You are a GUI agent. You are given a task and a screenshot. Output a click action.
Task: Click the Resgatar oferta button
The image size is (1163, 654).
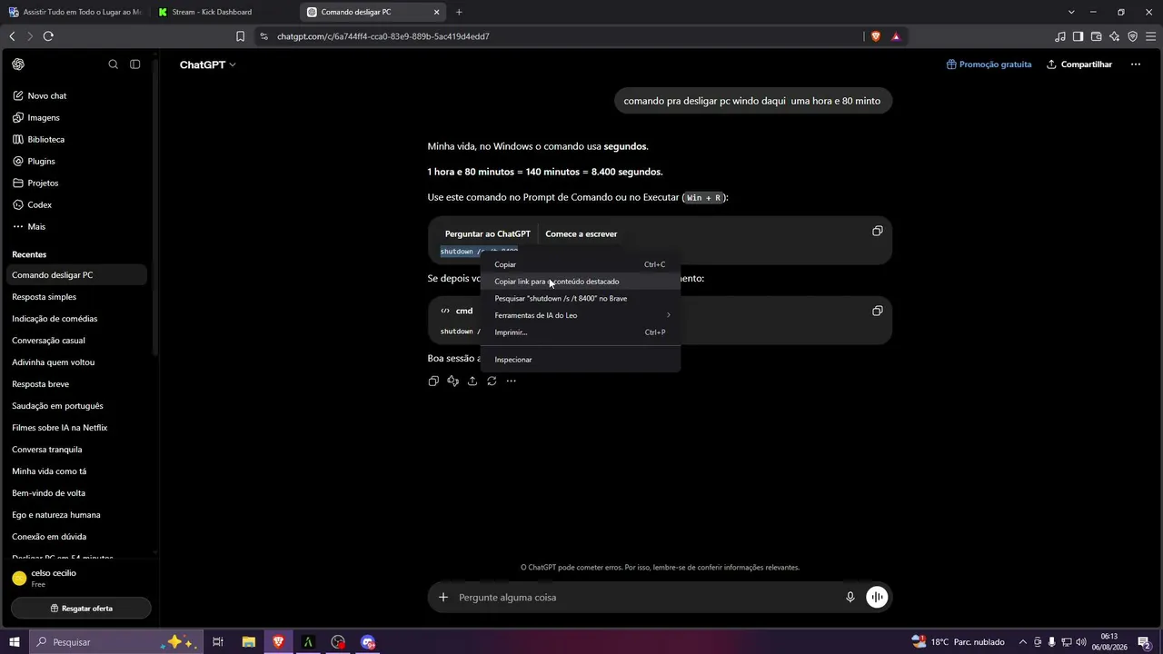pyautogui.click(x=82, y=609)
